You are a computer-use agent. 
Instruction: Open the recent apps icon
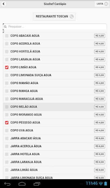(x=37, y=184)
